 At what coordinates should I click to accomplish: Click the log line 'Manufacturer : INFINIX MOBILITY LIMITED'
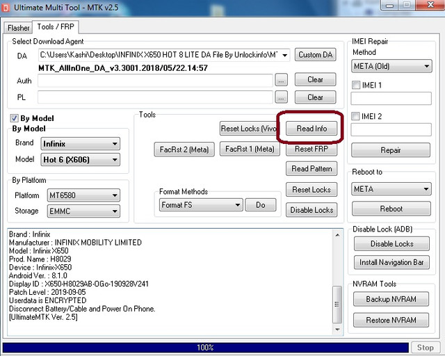75,243
